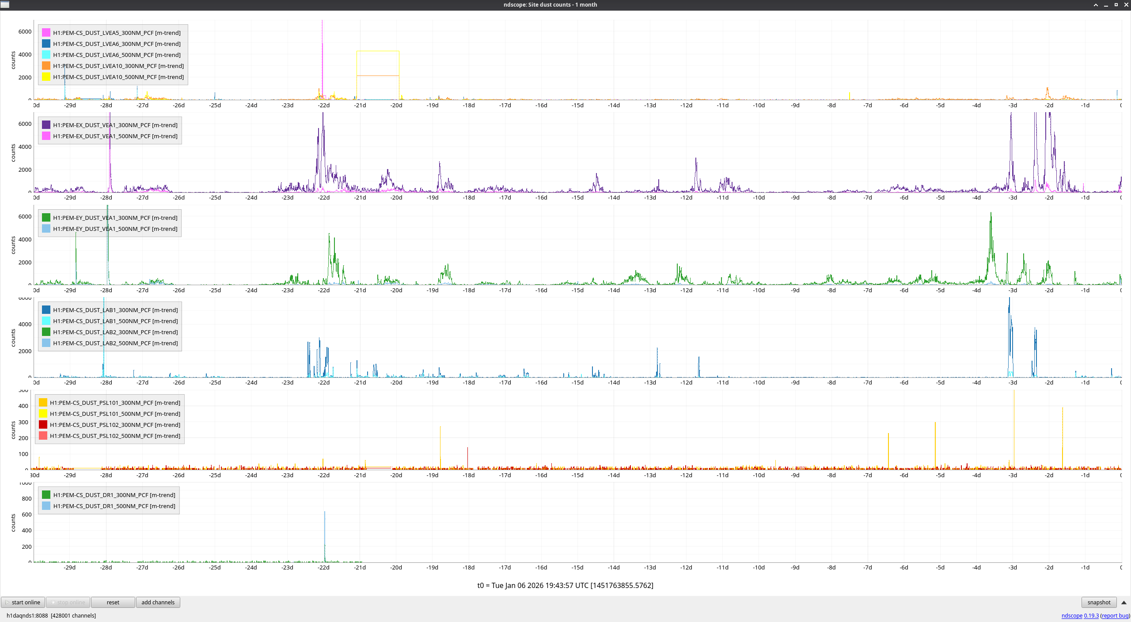Open the ndscope project link

pos(1071,615)
